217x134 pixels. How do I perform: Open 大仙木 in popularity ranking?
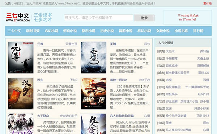point(170,52)
